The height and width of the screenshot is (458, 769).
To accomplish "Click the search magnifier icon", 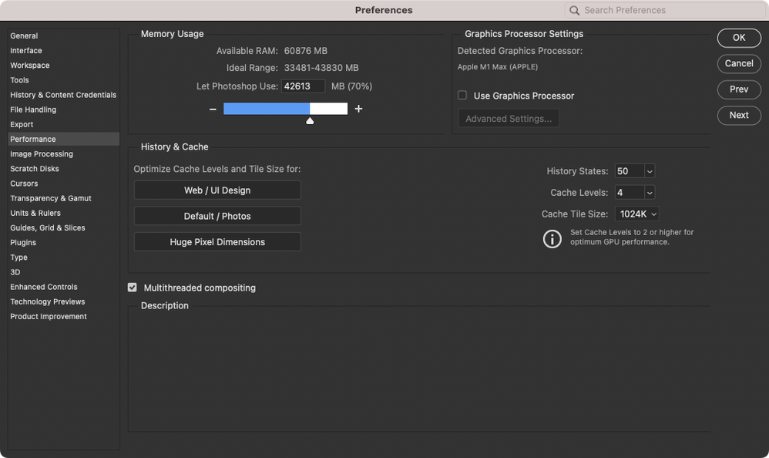I will (x=575, y=11).
